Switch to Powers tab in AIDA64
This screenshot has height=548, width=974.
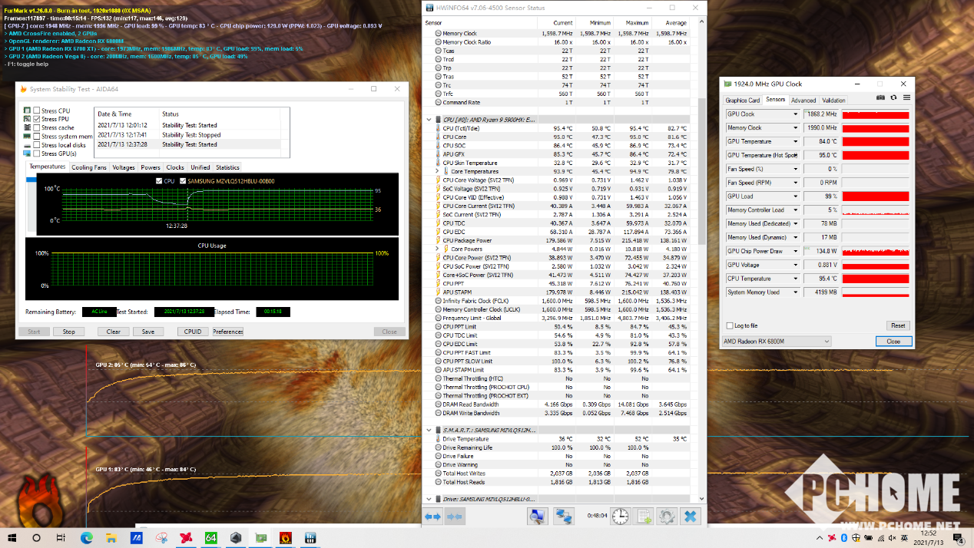151,167
